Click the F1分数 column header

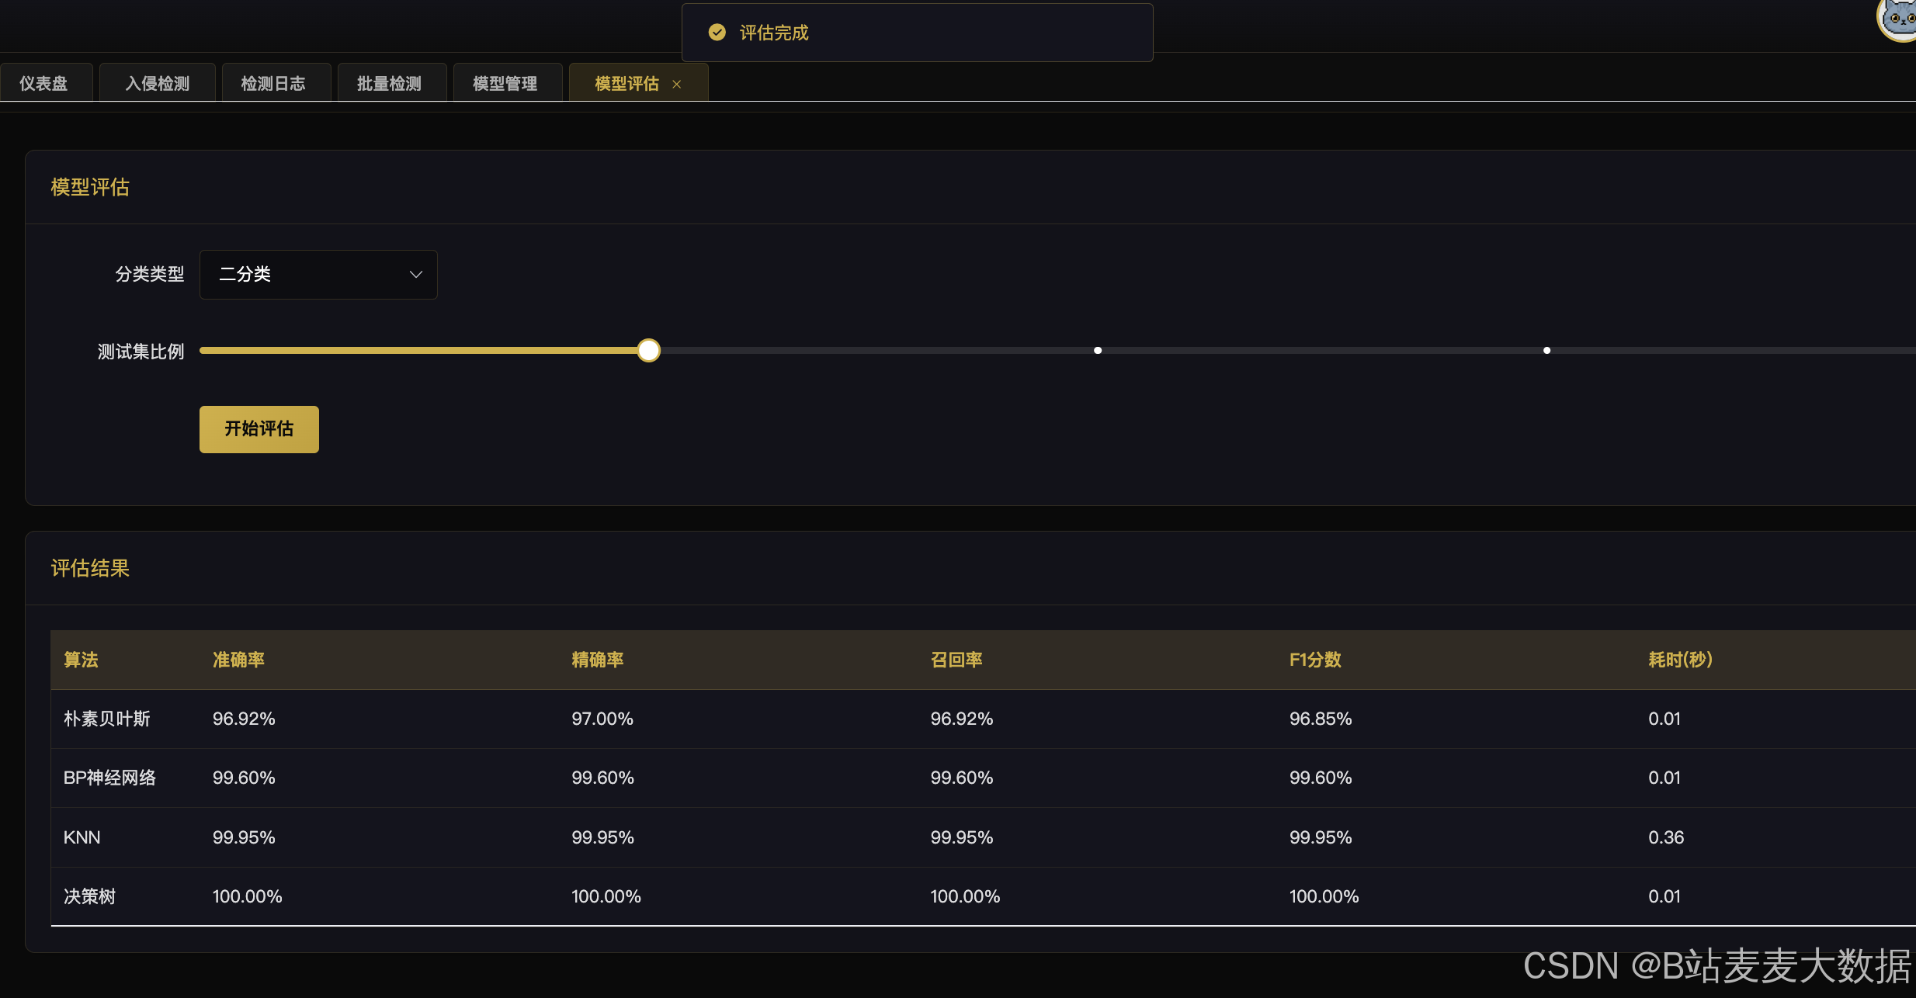(x=1315, y=660)
